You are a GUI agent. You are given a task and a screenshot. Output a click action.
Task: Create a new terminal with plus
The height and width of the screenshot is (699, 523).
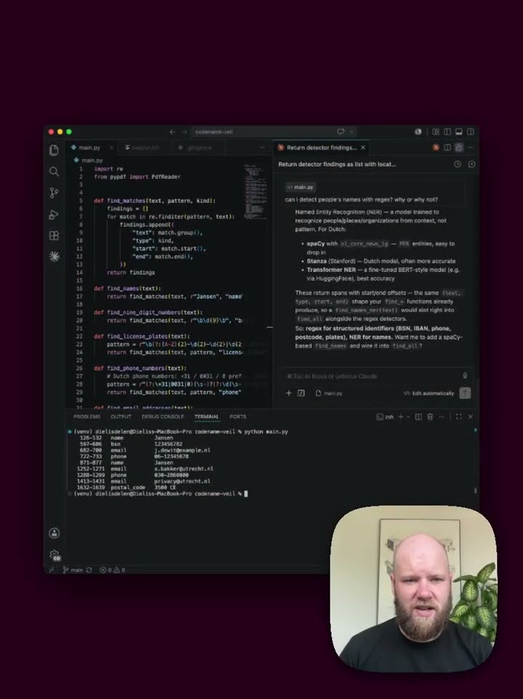coord(400,417)
